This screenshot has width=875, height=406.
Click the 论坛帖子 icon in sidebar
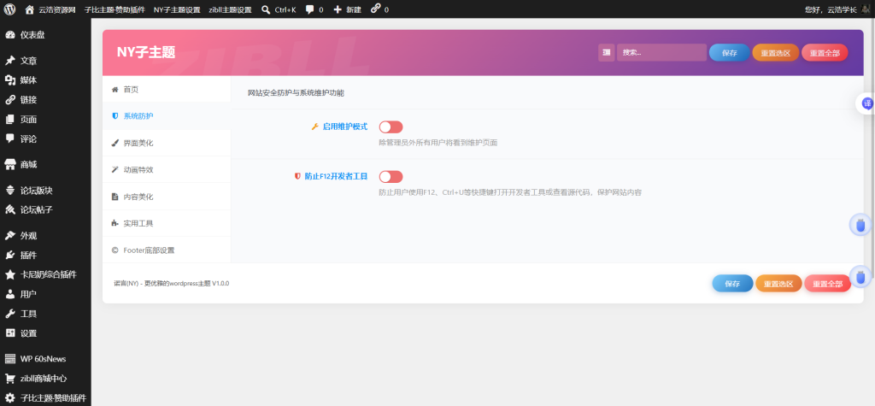pos(10,210)
